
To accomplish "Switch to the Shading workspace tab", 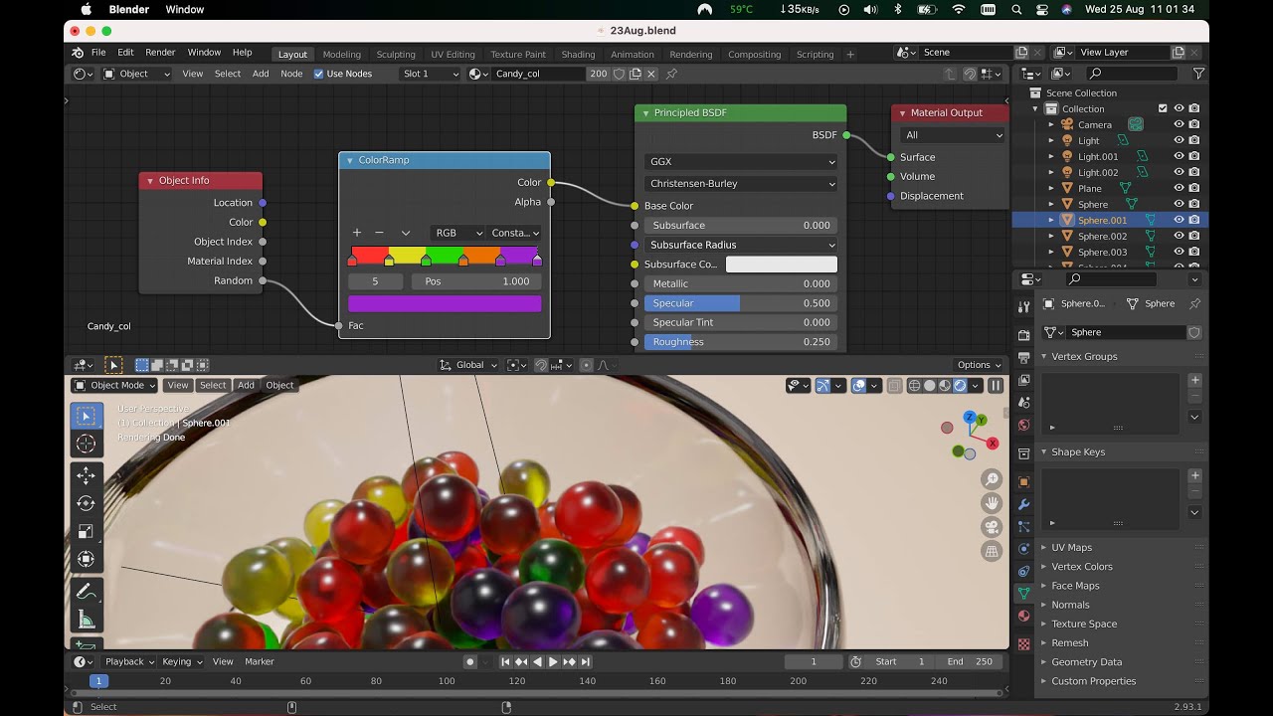I will pyautogui.click(x=578, y=55).
